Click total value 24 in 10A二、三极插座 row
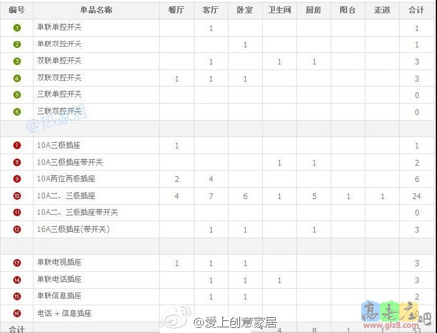The width and height of the screenshot is (437, 333). pyautogui.click(x=416, y=197)
